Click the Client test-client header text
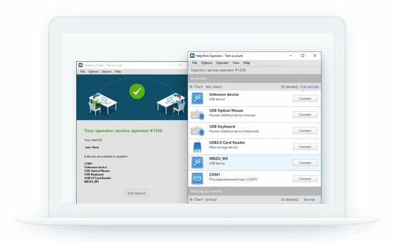 (207, 87)
